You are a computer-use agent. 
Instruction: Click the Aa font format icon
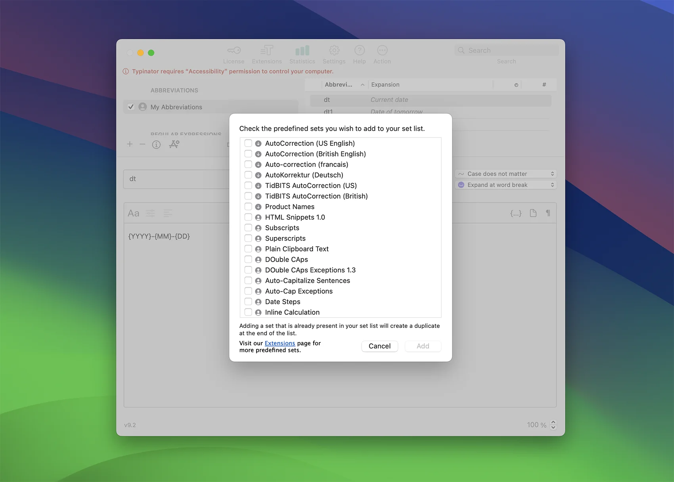point(134,213)
